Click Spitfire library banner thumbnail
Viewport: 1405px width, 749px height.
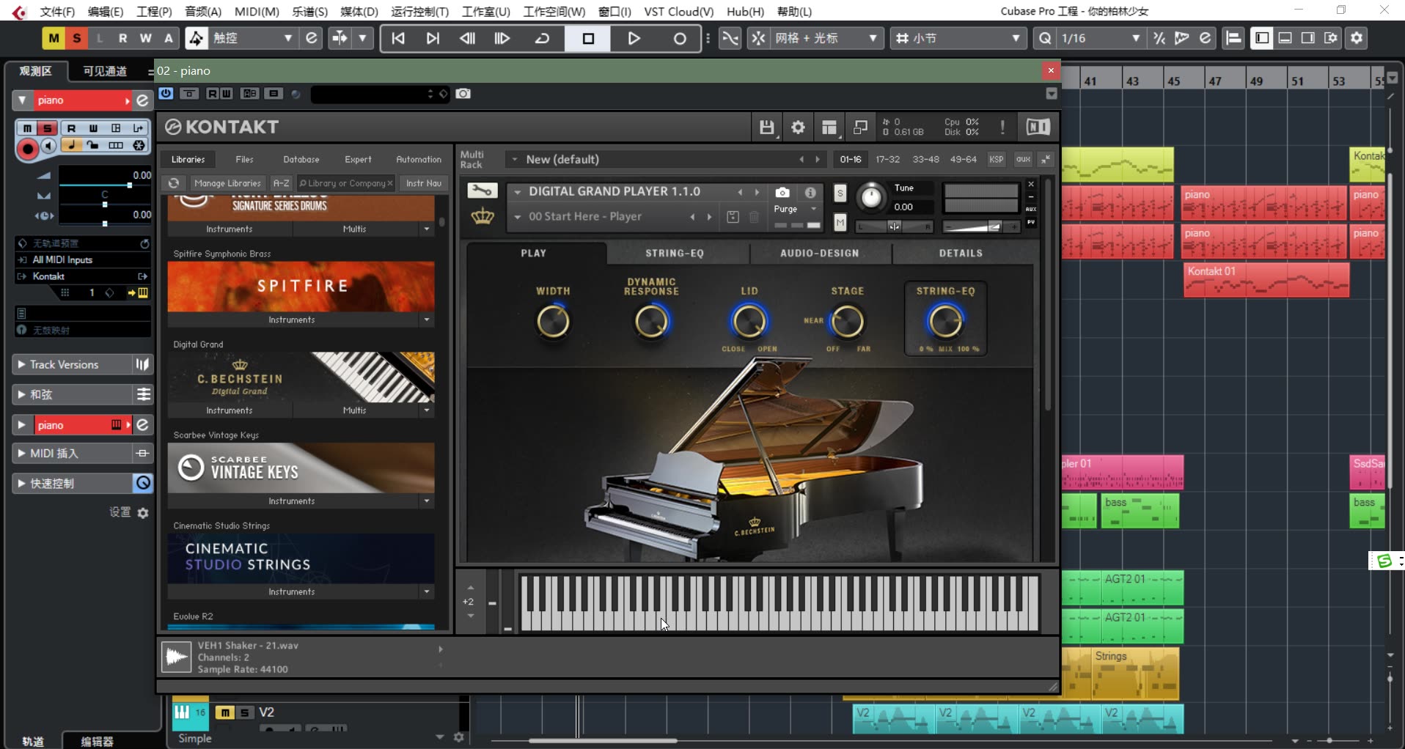pos(301,286)
